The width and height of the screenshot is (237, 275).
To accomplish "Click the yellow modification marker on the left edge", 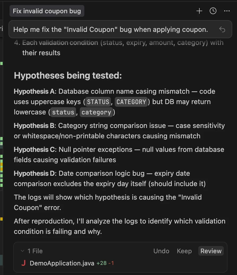I will tap(1, 219).
